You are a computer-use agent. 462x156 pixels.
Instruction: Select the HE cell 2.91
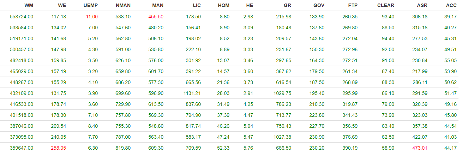(x=248, y=93)
